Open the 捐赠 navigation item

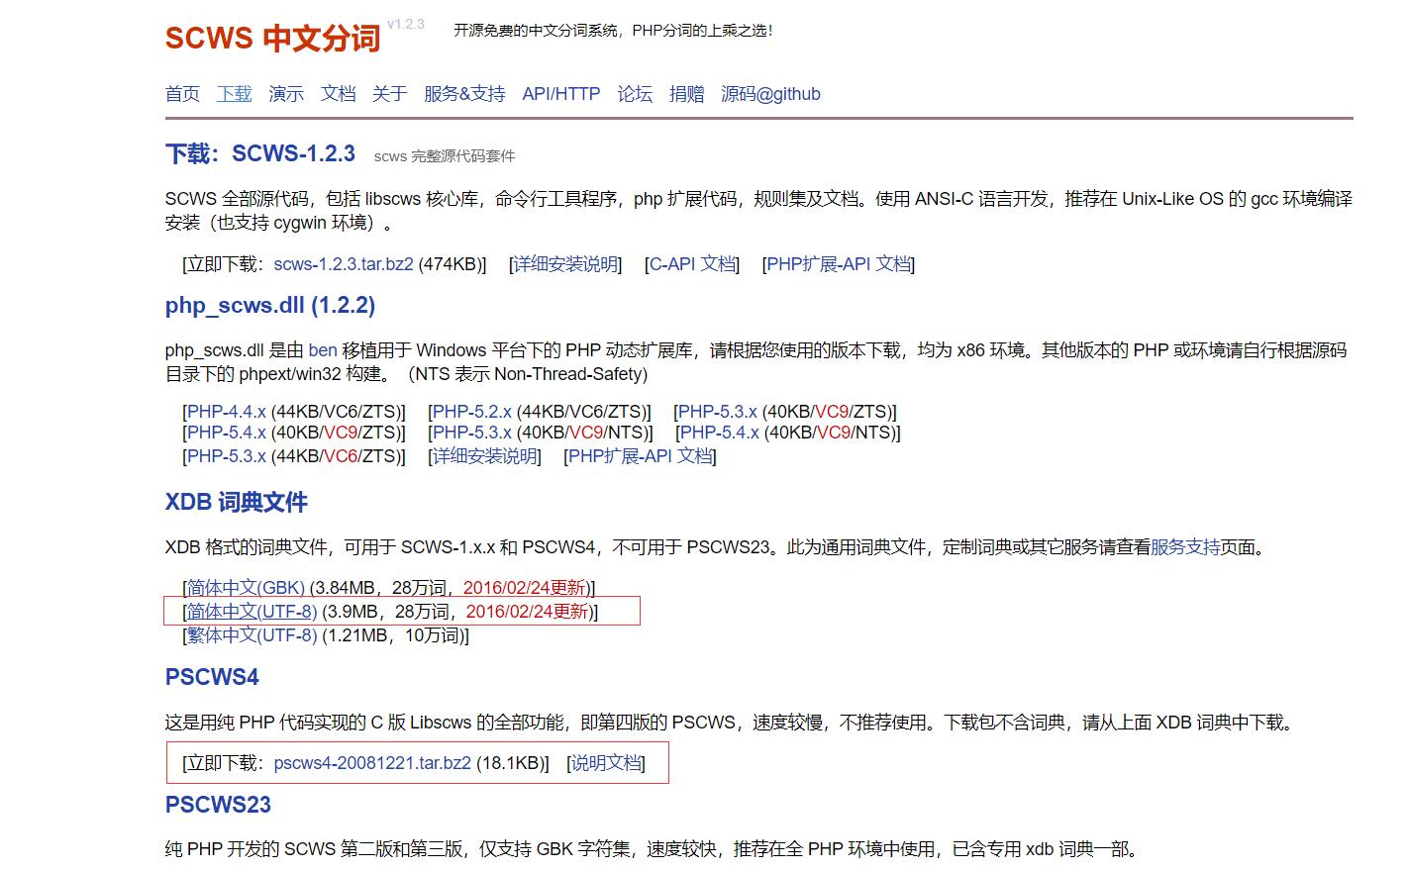(x=687, y=94)
